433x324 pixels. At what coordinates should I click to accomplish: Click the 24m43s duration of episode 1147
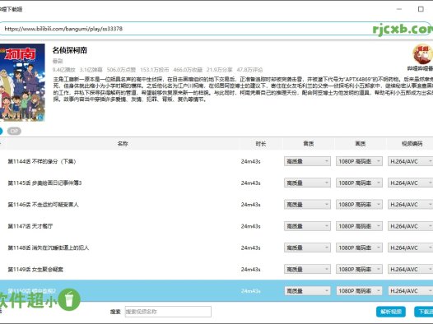[250, 226]
